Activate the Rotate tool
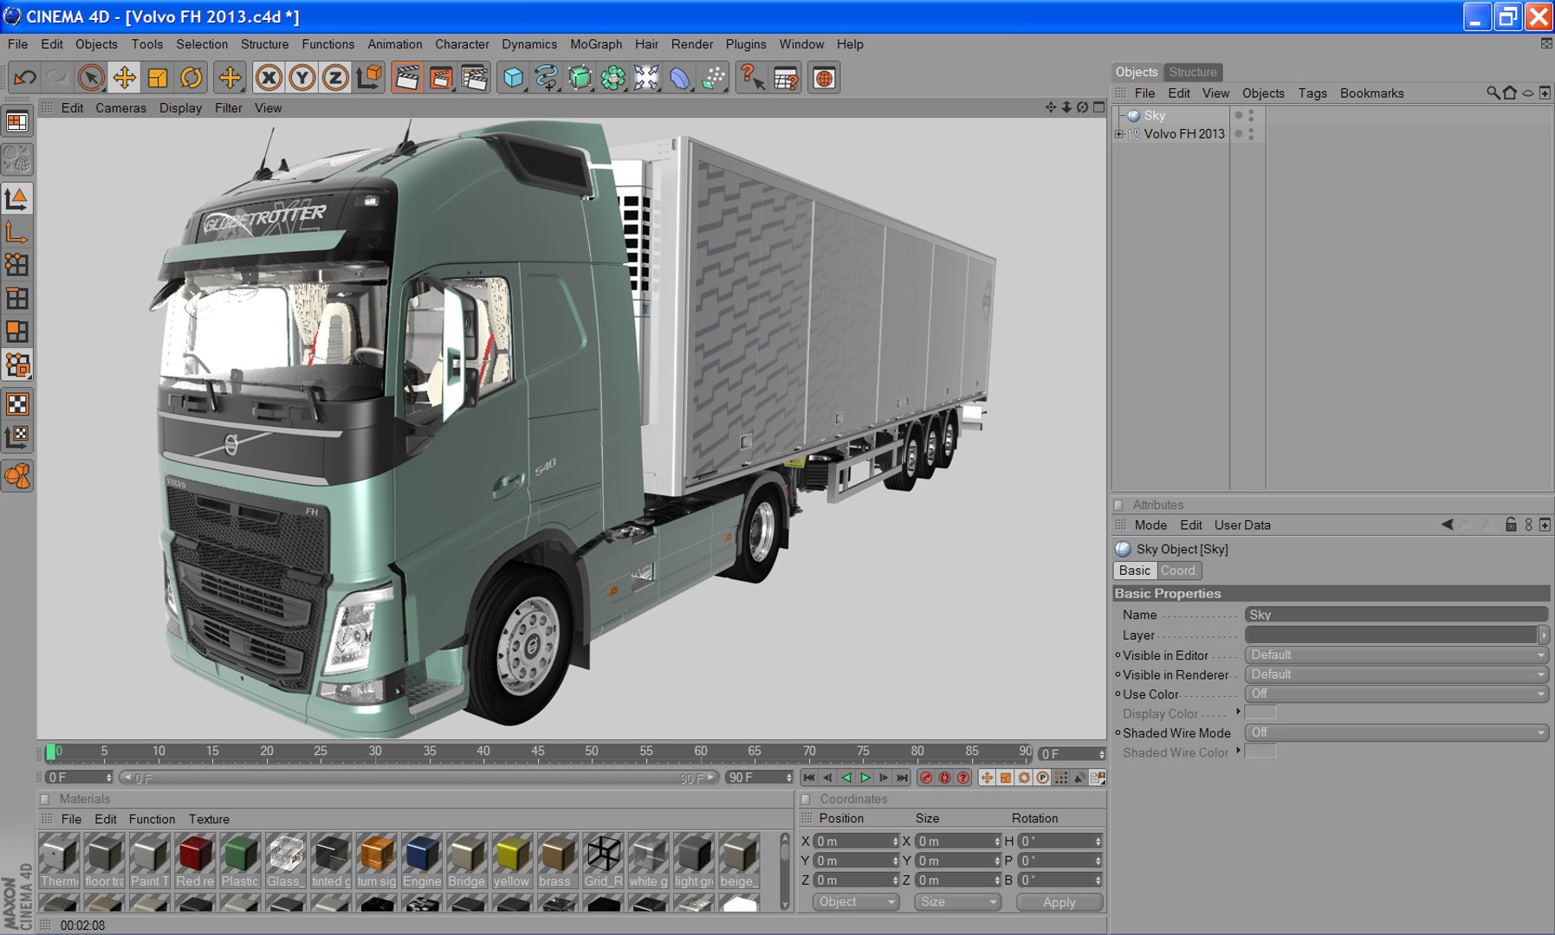This screenshot has width=1555, height=935. pos(191,78)
